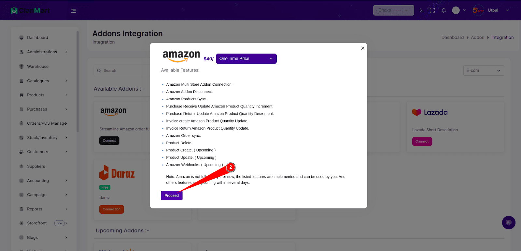Click Connection on Daraz addon card

[112, 209]
